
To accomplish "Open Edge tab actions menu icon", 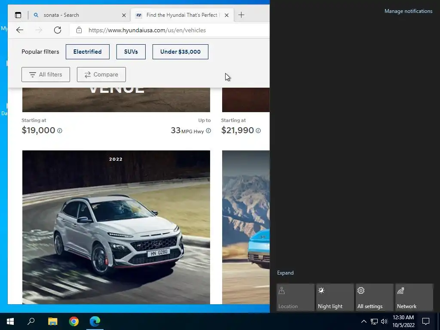I will (x=18, y=15).
